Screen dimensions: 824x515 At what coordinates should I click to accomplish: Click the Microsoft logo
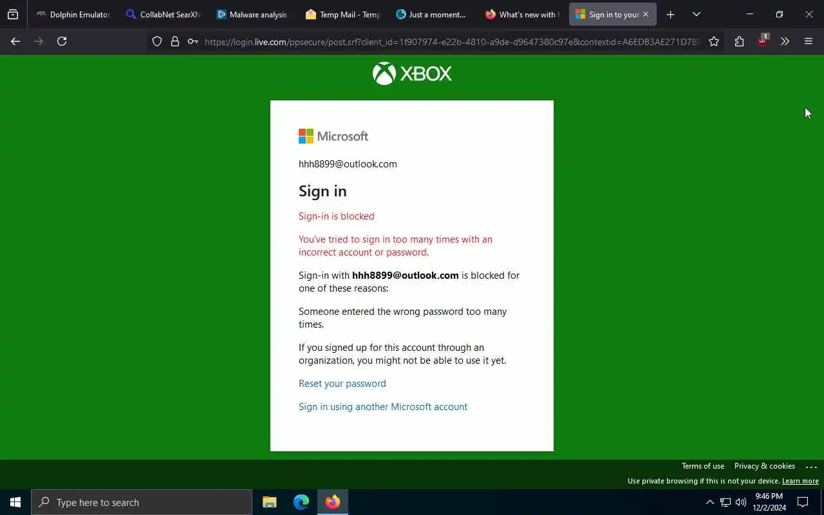[x=333, y=136]
